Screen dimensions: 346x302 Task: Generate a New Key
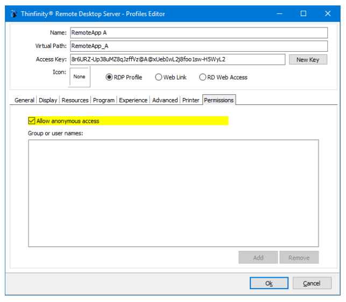[307, 60]
